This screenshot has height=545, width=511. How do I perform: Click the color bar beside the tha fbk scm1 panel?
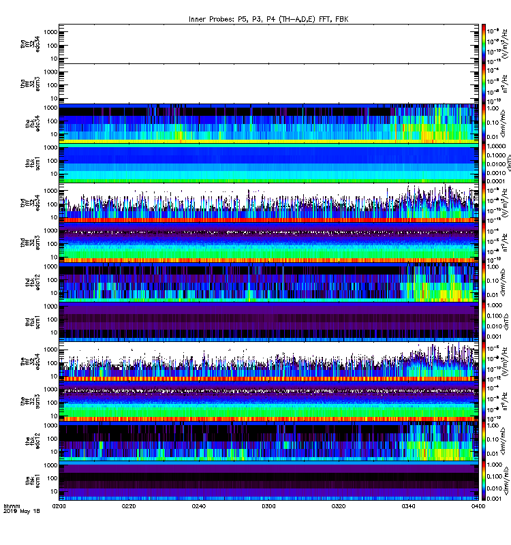point(484,163)
